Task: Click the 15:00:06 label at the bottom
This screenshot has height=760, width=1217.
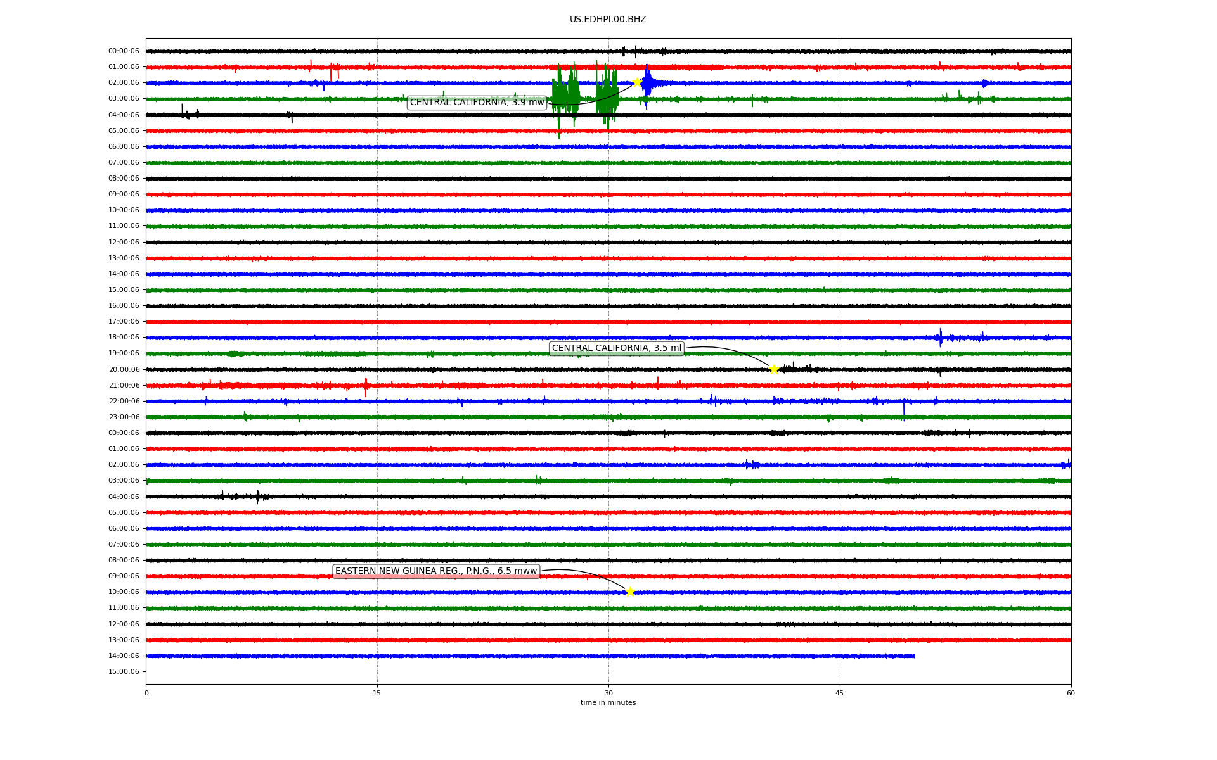Action: [124, 671]
